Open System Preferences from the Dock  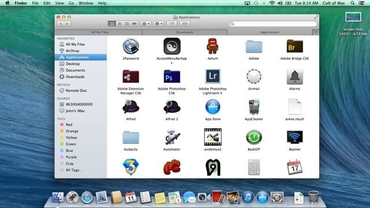277,198
